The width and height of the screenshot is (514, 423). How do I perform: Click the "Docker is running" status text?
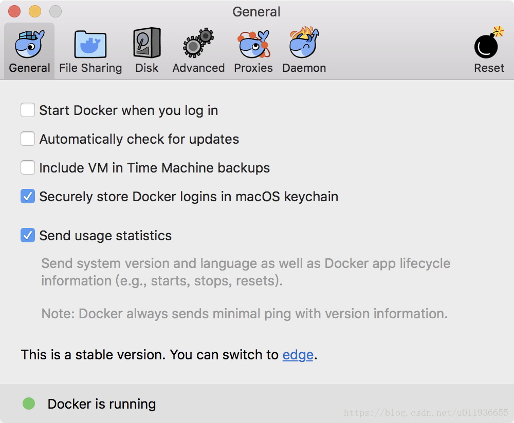coord(102,404)
